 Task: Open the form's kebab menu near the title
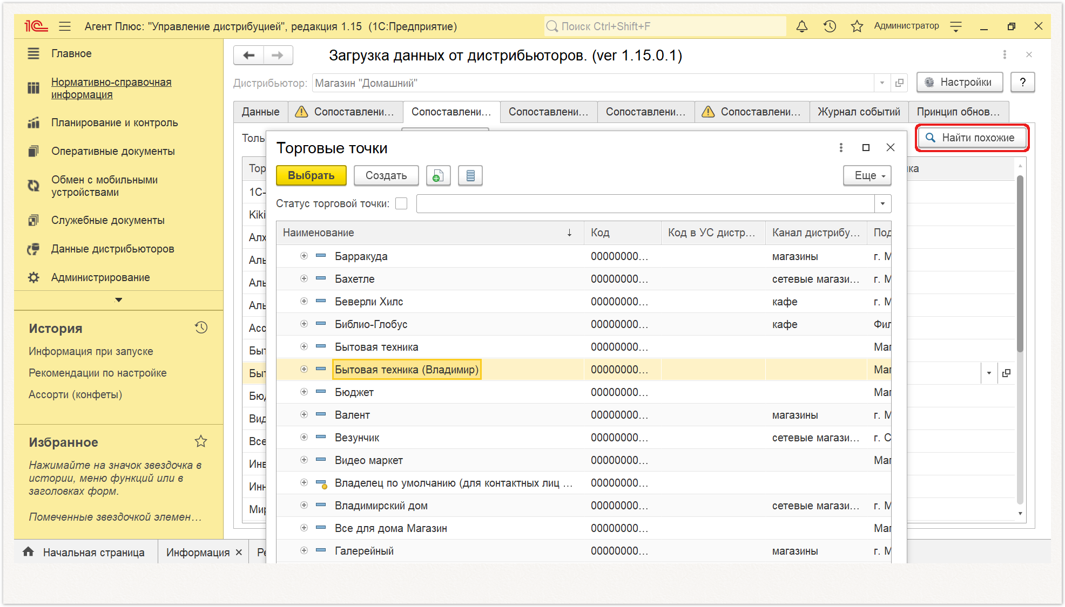1005,54
